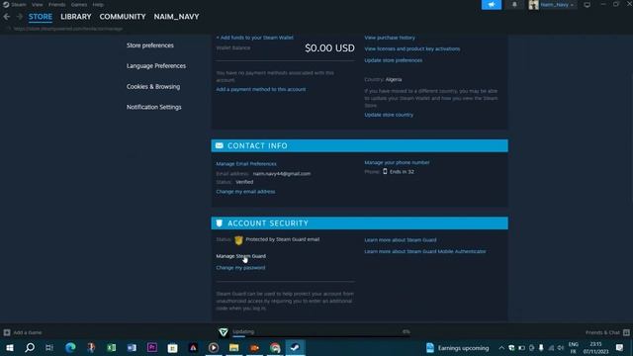633x356 pixels.
Task: Open the media player taskbar icon
Action: 214,347
